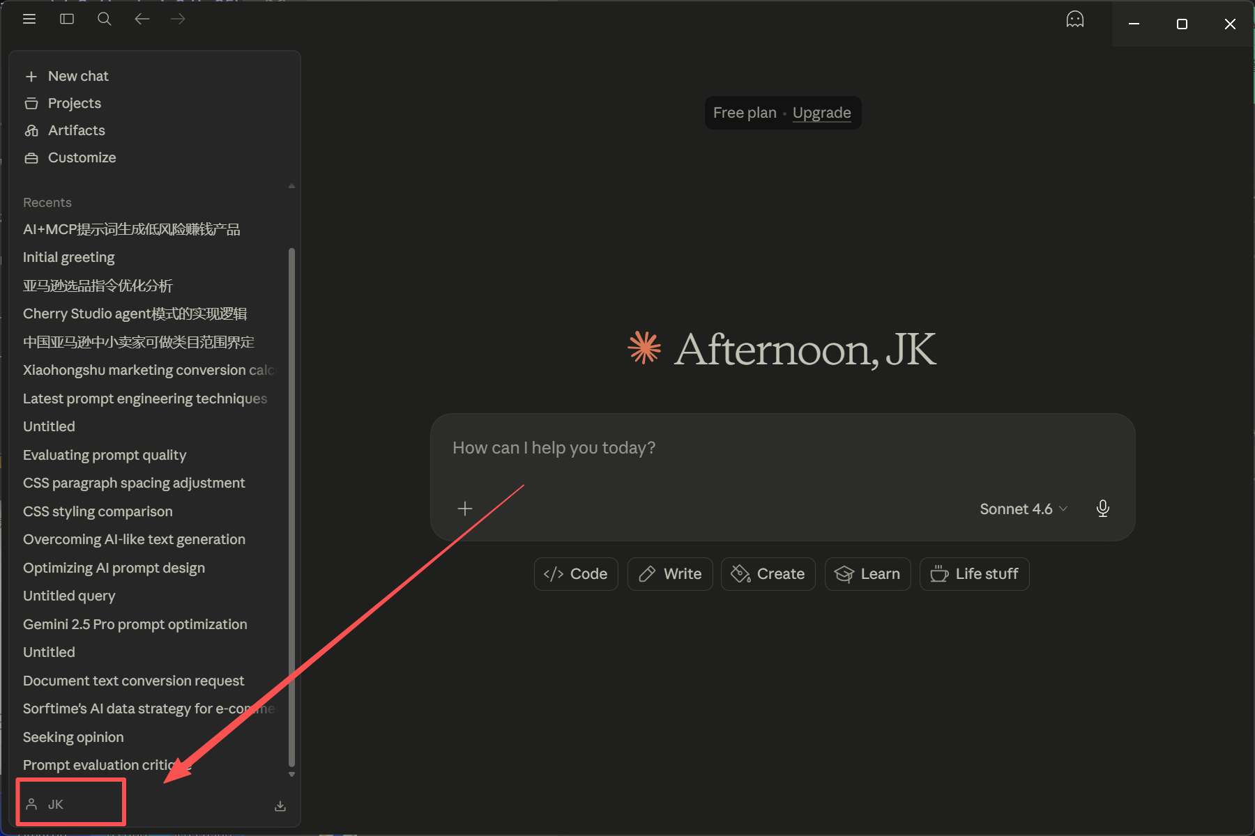The image size is (1255, 836).
Task: Start a New chat
Action: [77, 76]
